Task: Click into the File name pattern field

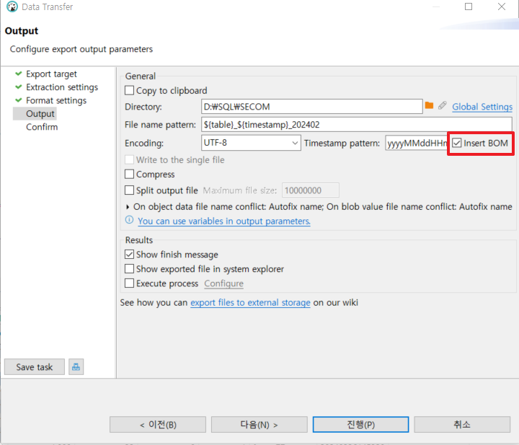Action: coord(357,125)
